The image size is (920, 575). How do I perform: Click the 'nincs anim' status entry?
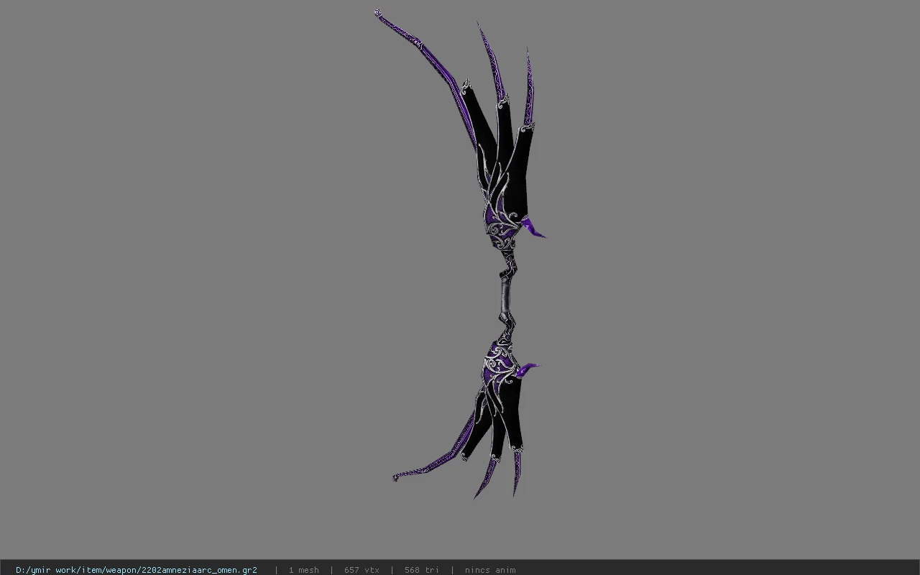[x=490, y=569]
